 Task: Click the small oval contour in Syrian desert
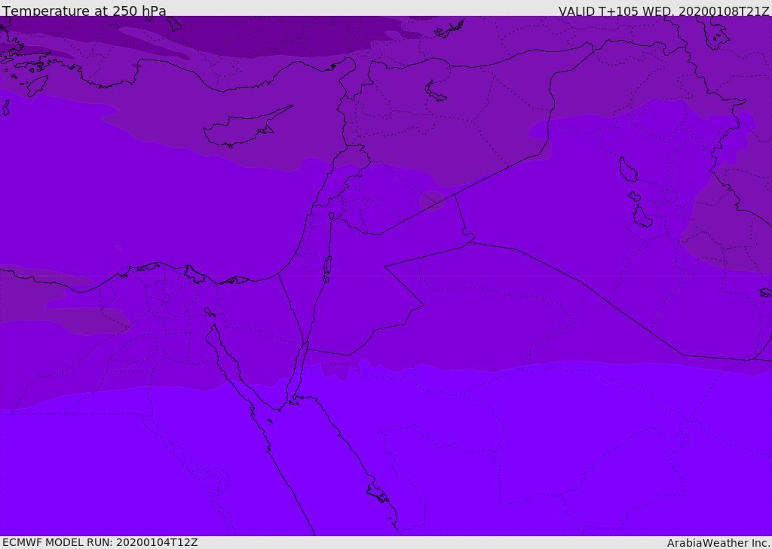coord(432,201)
